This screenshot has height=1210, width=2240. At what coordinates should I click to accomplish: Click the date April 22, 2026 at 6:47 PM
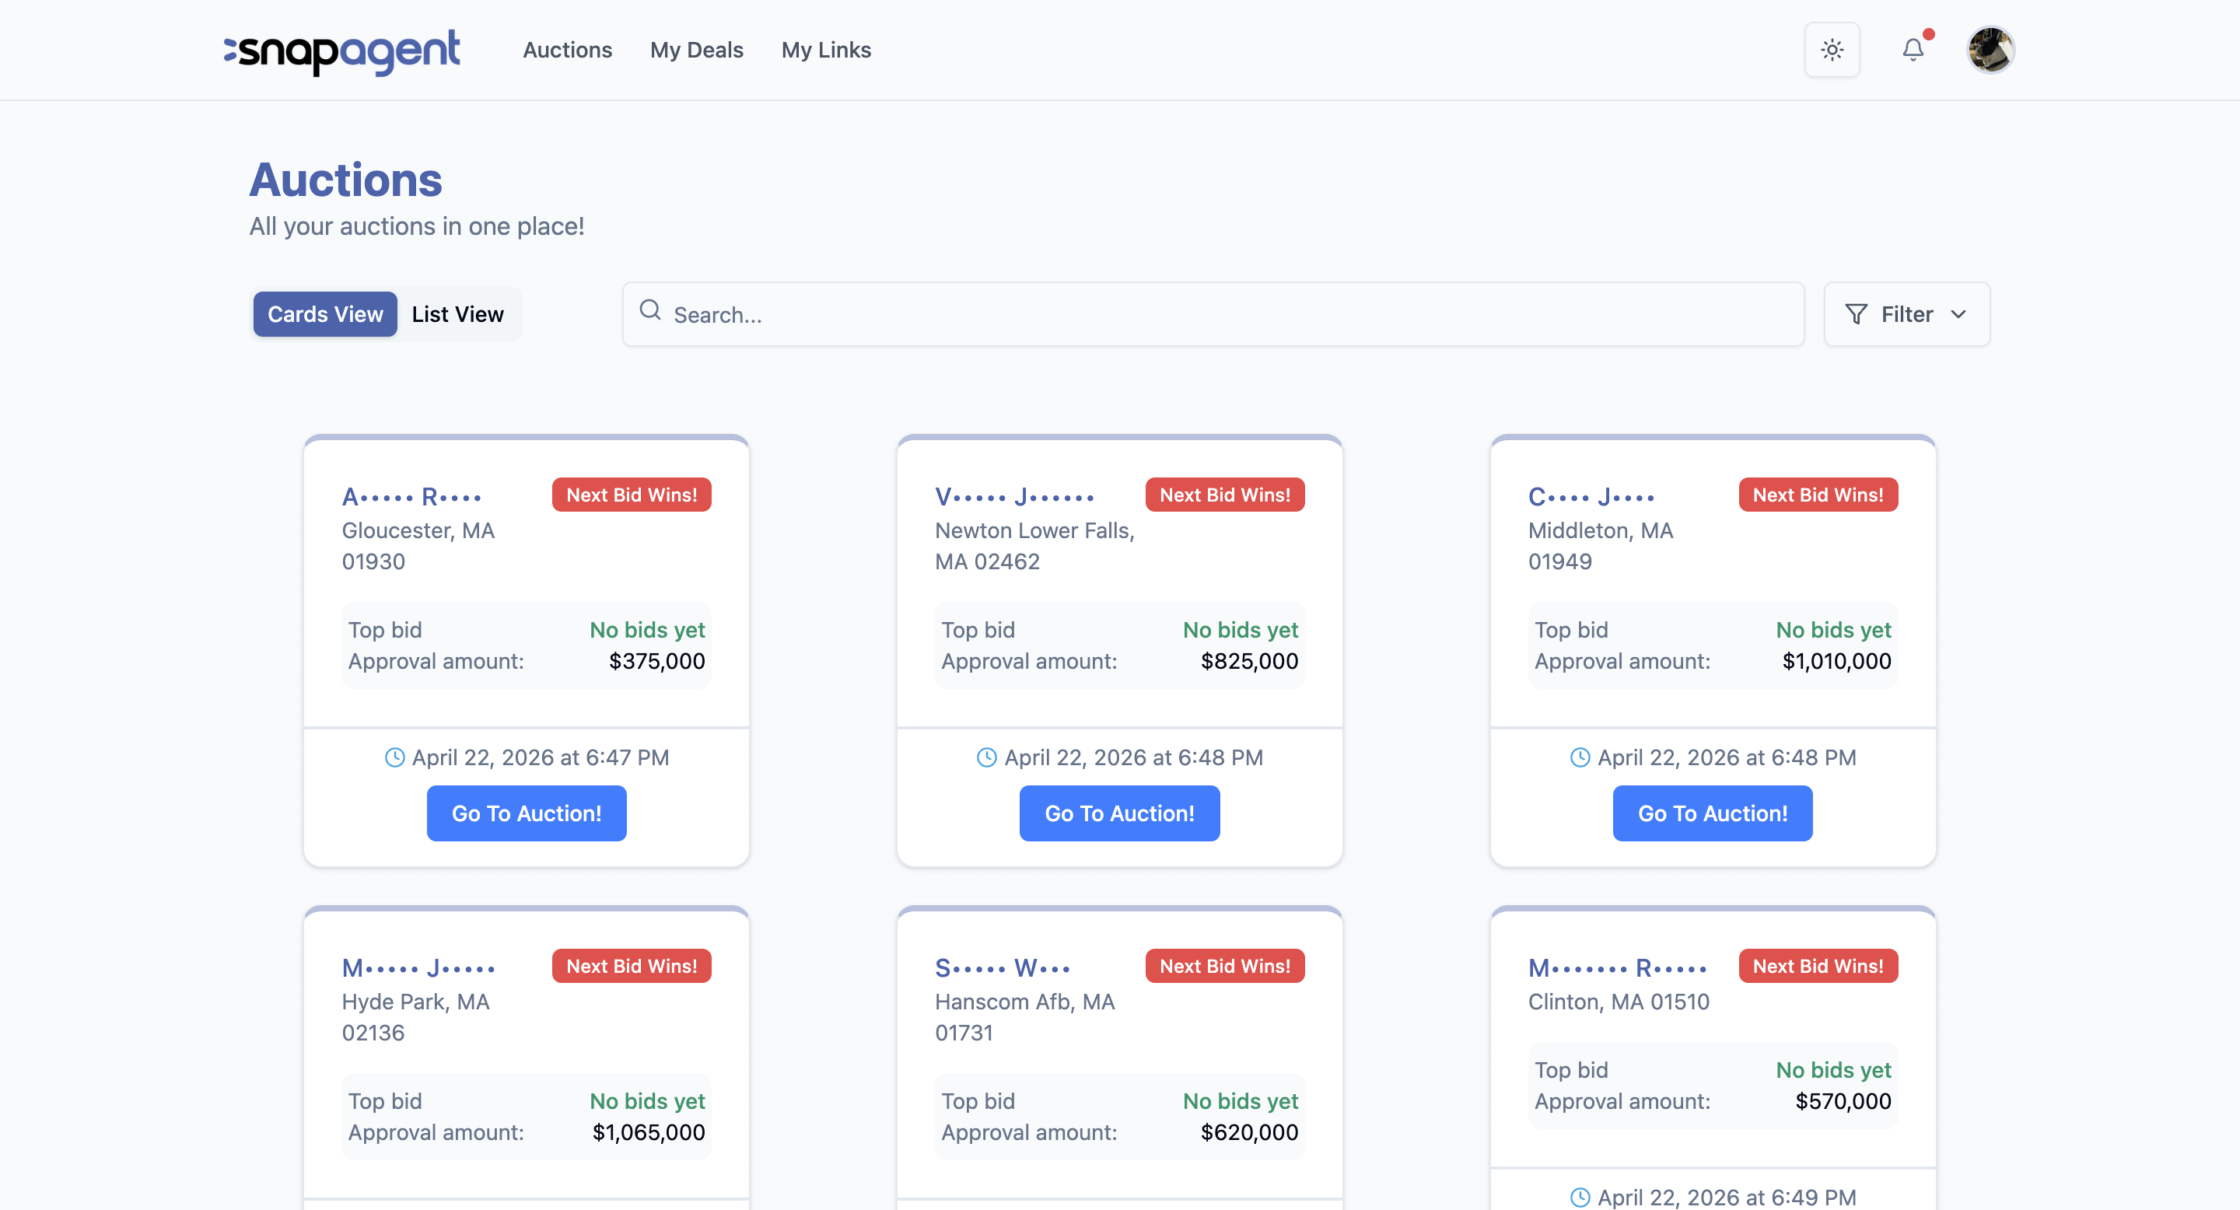pos(540,757)
